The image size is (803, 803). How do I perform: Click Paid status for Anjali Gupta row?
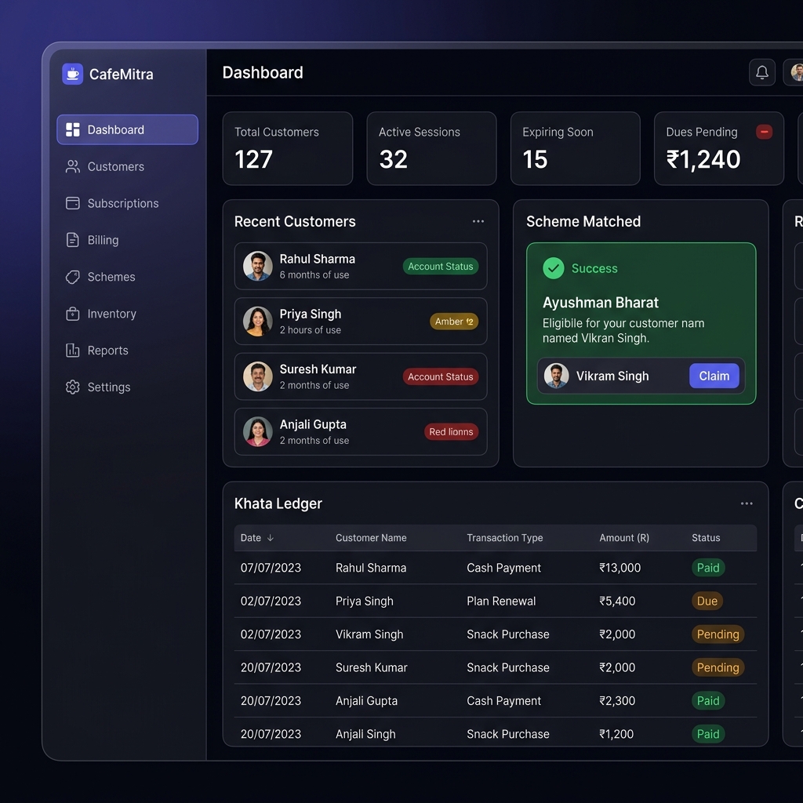(x=708, y=700)
